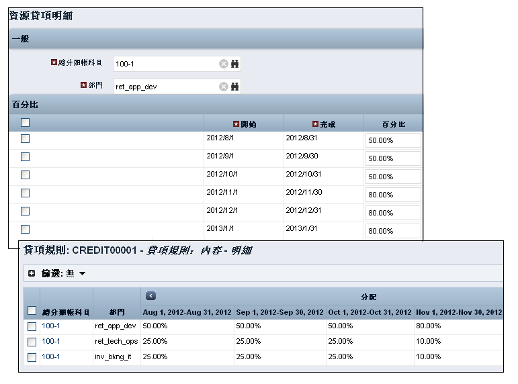Click the 百分比 section header bar
This screenshot has height=384, width=518.
(x=216, y=105)
